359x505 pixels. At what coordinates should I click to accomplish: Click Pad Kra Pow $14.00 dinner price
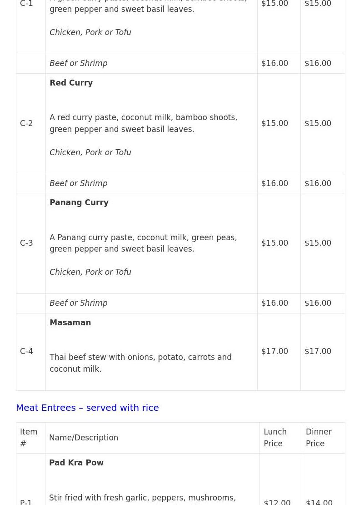click(x=319, y=501)
